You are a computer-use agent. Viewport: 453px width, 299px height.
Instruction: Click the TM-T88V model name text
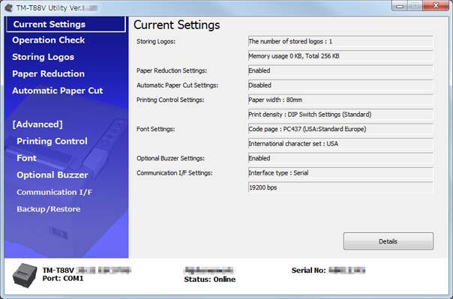click(58, 271)
